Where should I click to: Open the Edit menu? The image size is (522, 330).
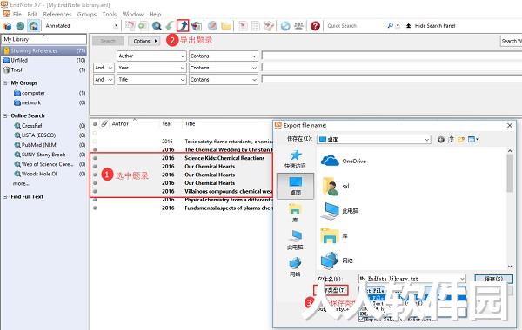[32, 14]
